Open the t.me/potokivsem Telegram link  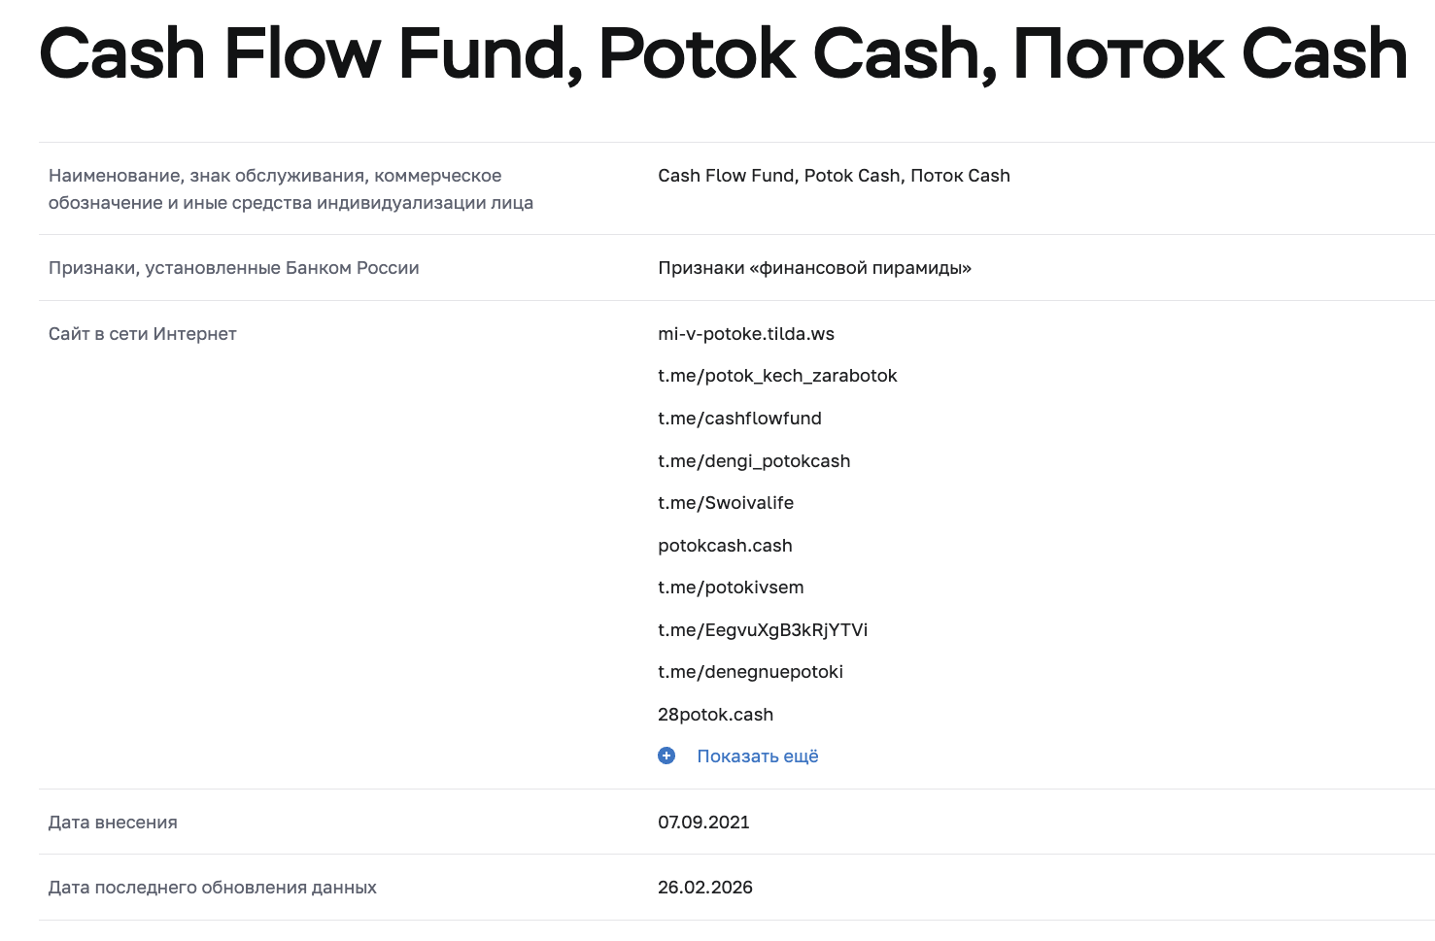click(x=731, y=588)
